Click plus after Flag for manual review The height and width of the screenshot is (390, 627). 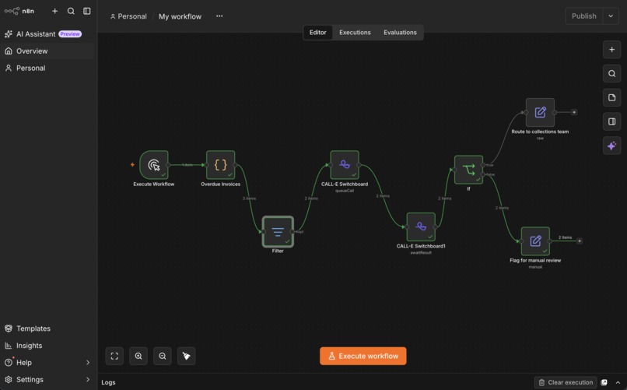click(579, 241)
